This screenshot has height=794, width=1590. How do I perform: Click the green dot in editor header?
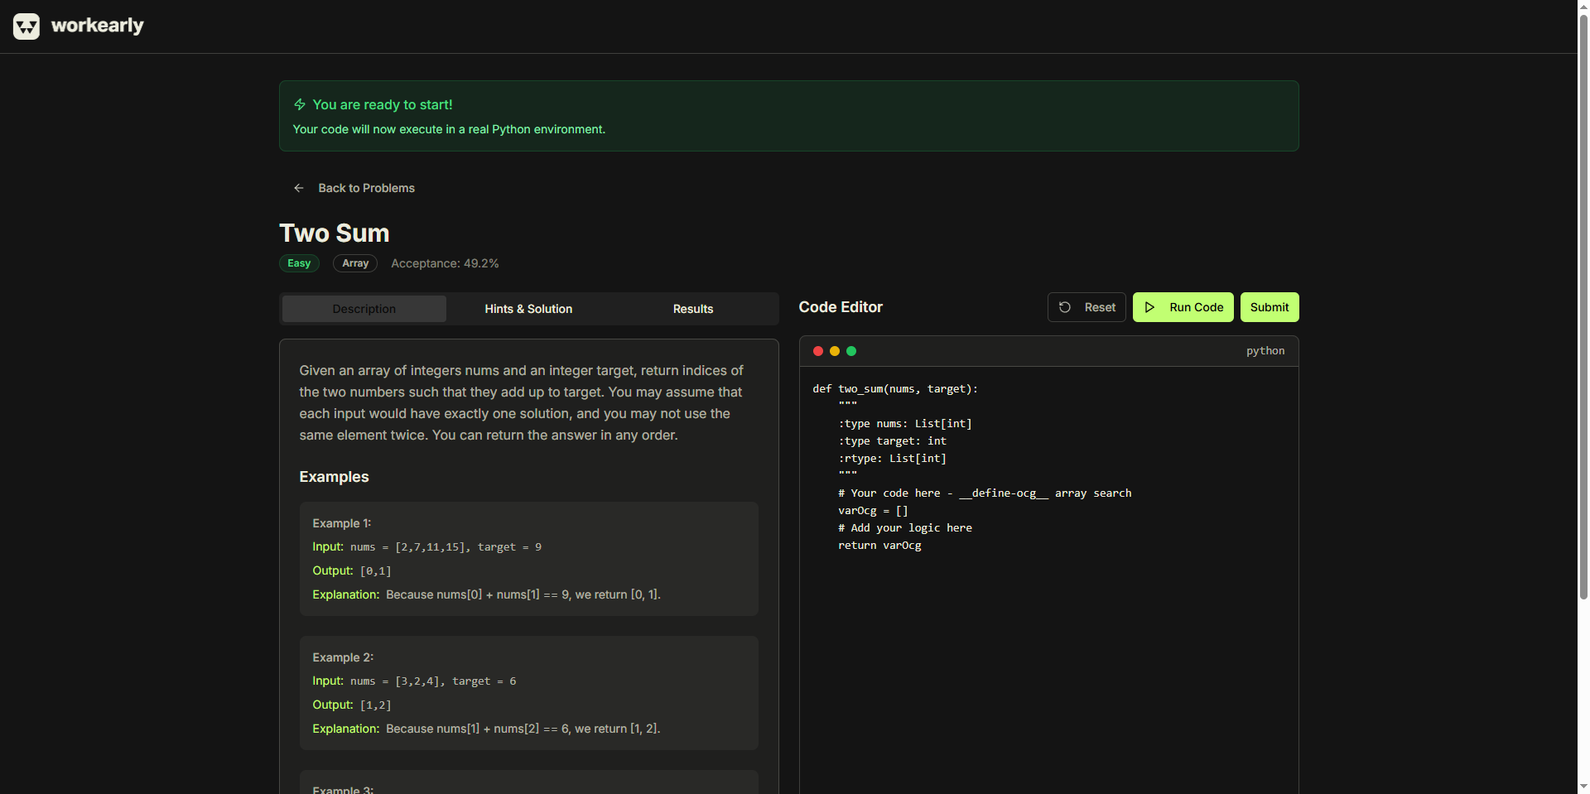(851, 351)
